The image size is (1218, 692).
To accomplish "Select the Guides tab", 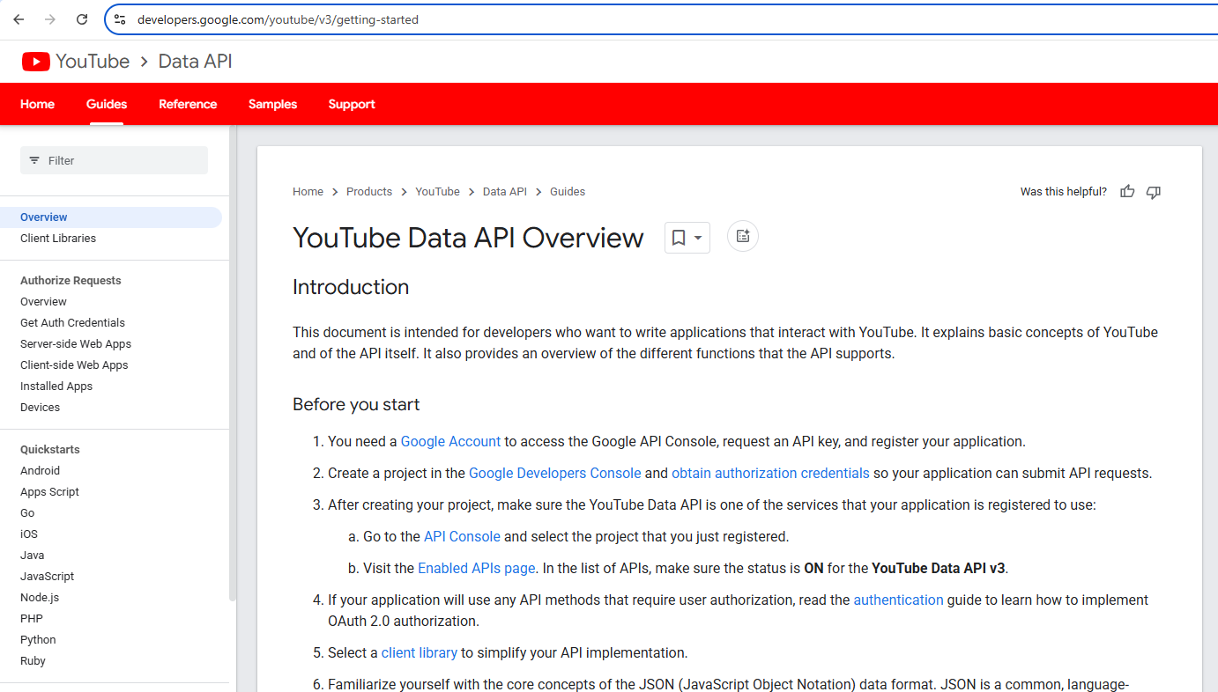I will tap(107, 104).
